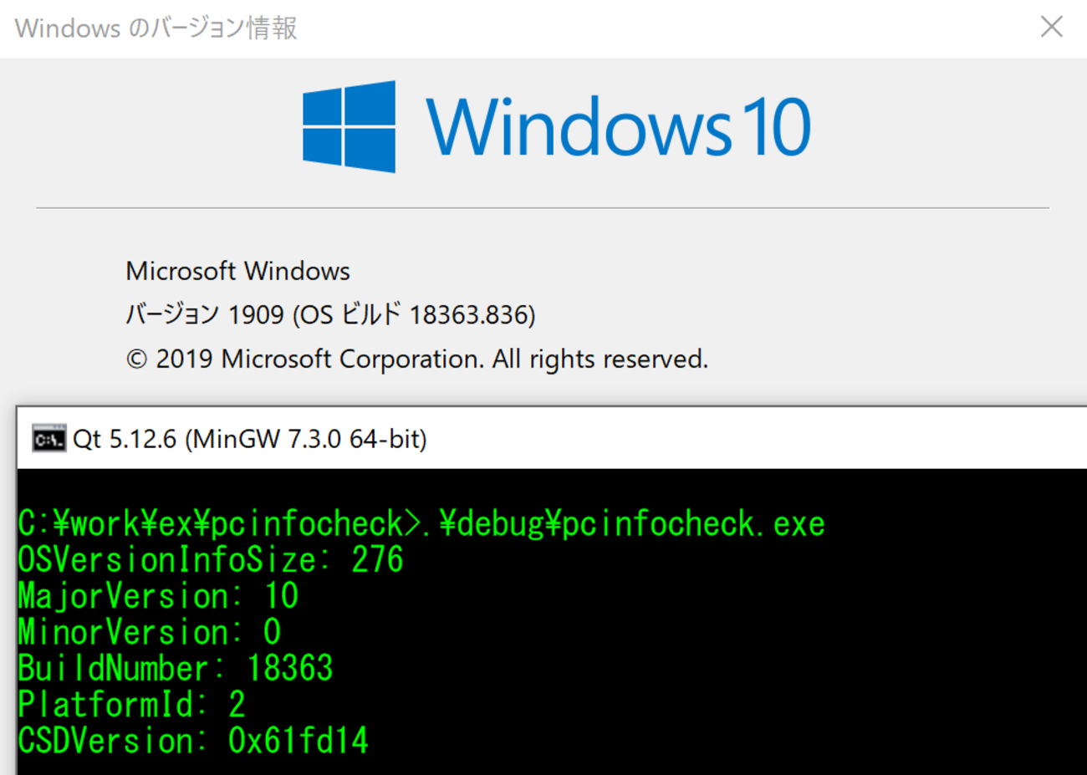The width and height of the screenshot is (1087, 775).
Task: Click the 'MinorVersion: 0' output line
Action: pyautogui.click(x=150, y=632)
